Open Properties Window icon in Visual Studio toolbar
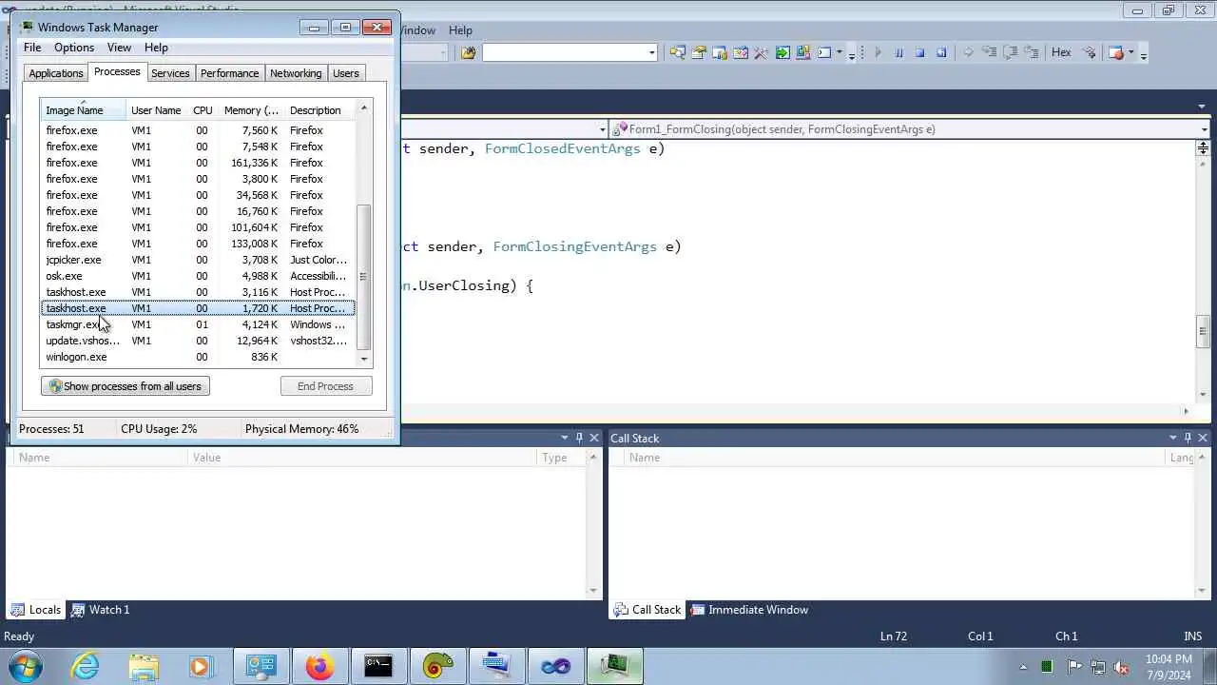Screen dimensions: 1217x685 pyautogui.click(x=699, y=53)
